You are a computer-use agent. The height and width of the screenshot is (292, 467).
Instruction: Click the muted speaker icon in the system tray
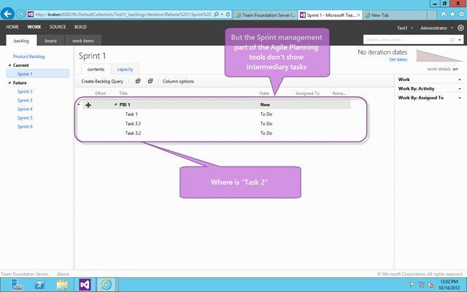pyautogui.click(x=431, y=285)
